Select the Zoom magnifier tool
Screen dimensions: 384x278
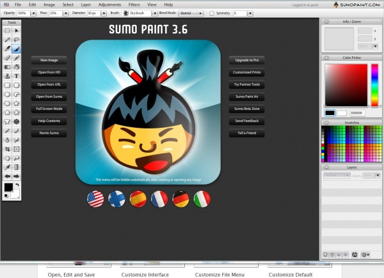point(17,158)
